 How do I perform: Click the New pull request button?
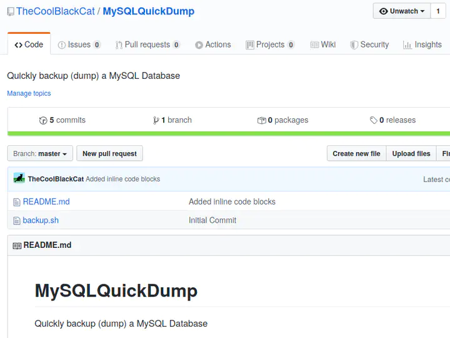pos(109,153)
